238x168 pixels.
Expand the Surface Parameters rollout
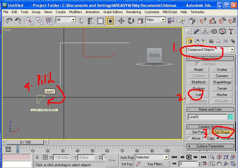point(210,146)
